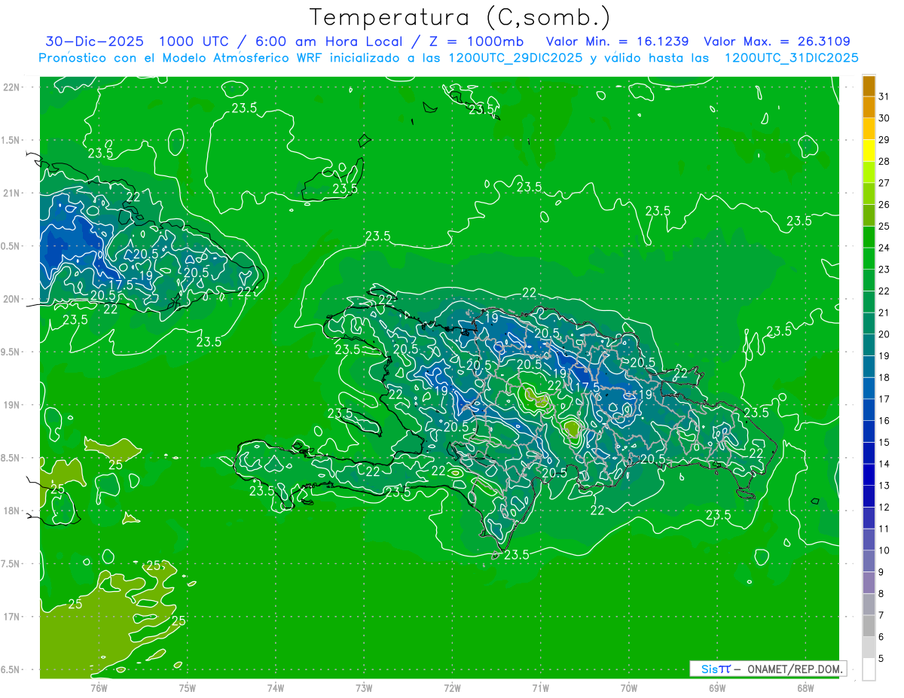The image size is (904, 698).
Task: Click the 19N latitude axis label
Action: coord(12,405)
